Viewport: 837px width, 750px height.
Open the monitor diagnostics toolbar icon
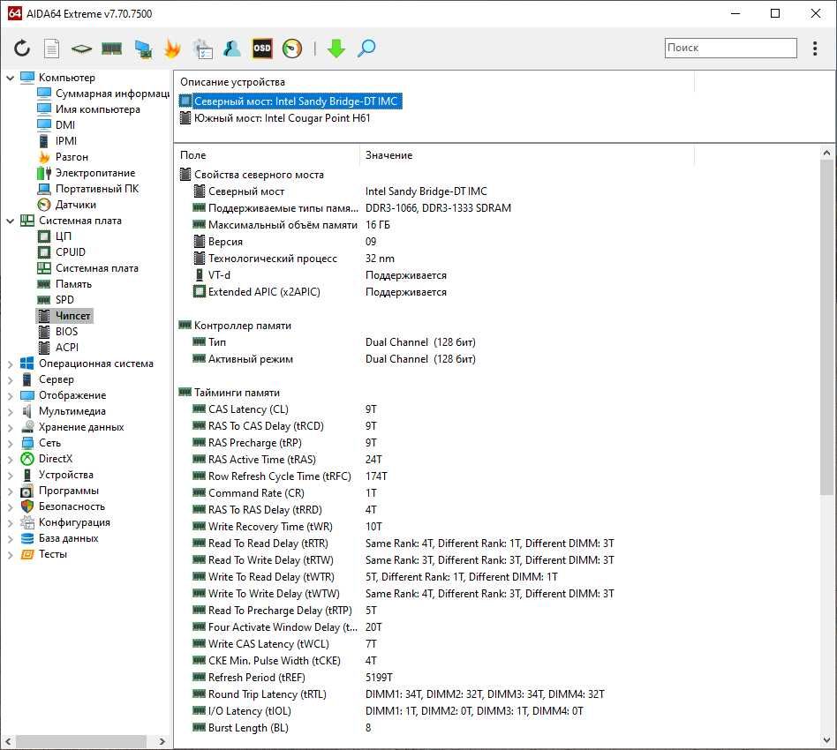(x=142, y=49)
